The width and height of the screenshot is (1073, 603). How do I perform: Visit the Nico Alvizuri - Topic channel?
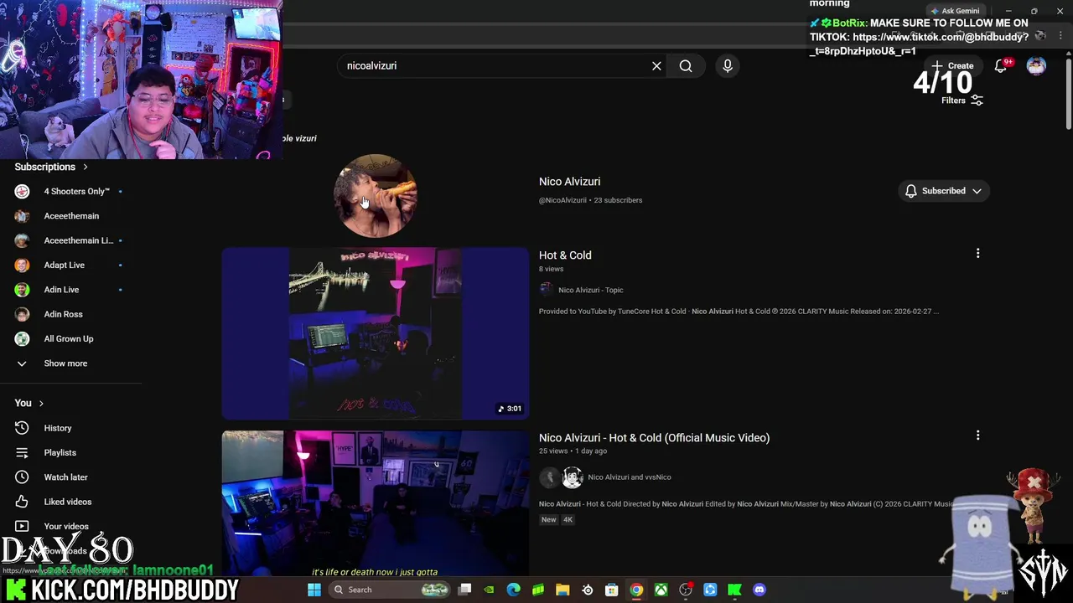click(591, 290)
